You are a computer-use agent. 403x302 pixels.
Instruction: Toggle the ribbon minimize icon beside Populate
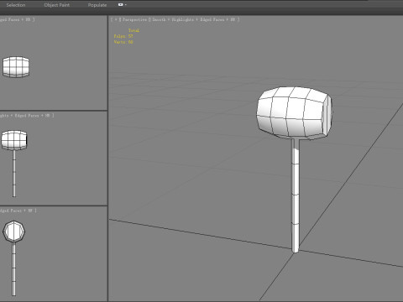point(121,5)
